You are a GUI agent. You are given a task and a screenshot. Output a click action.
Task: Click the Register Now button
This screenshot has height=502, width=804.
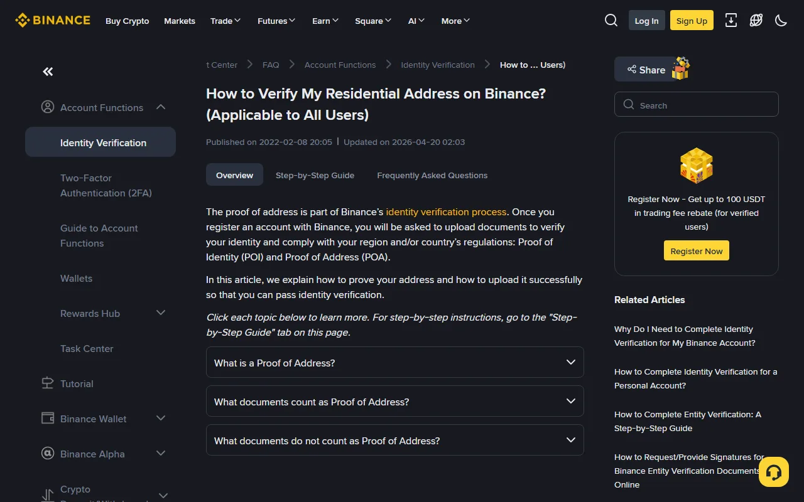tap(697, 251)
